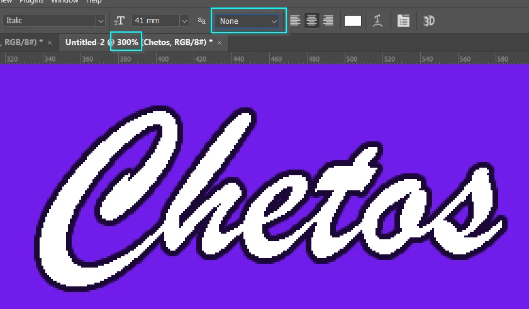This screenshot has height=309, width=529.
Task: Toggle the Character and Paragraph panels
Action: pos(403,21)
